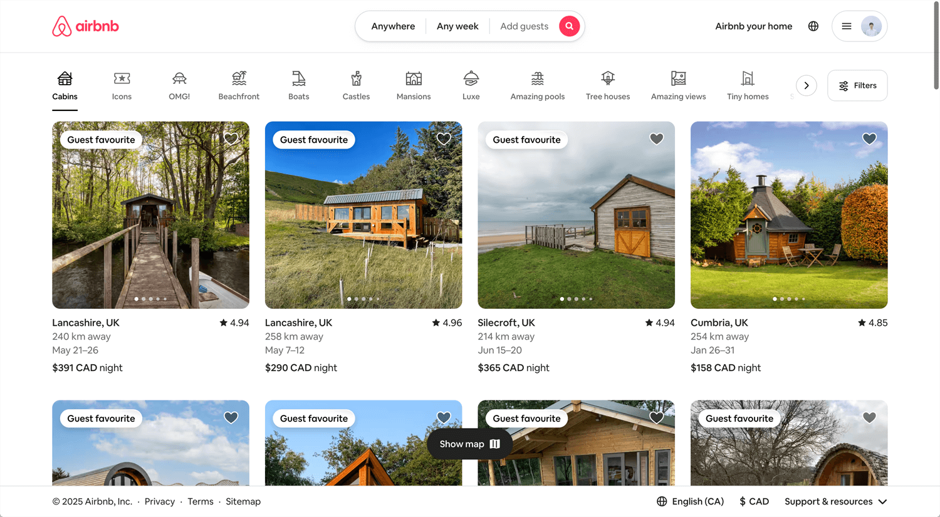
Task: Select the Icons category
Action: coord(122,86)
